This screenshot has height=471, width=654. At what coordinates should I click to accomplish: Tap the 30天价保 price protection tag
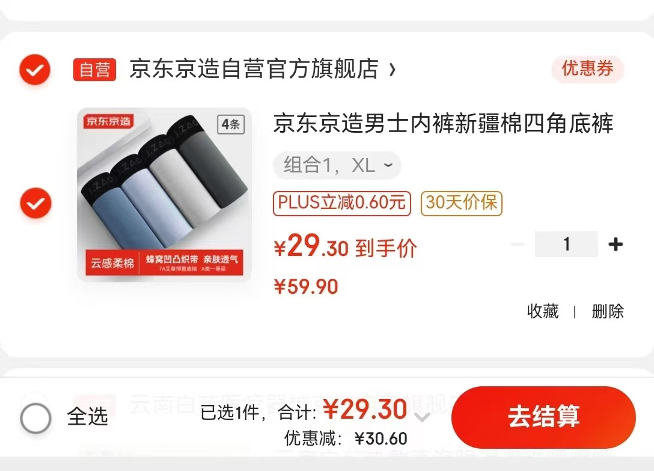click(x=461, y=204)
